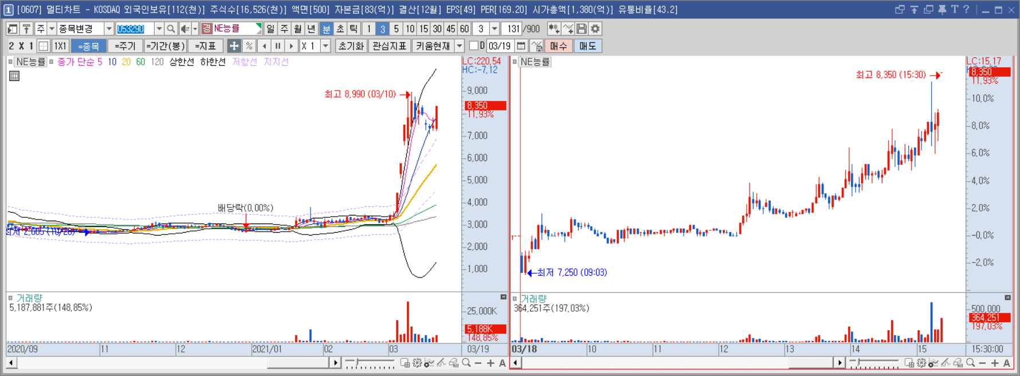Image resolution: width=1020 pixels, height=376 pixels.
Task: Click the stock search magnifier icon
Action: click(171, 29)
